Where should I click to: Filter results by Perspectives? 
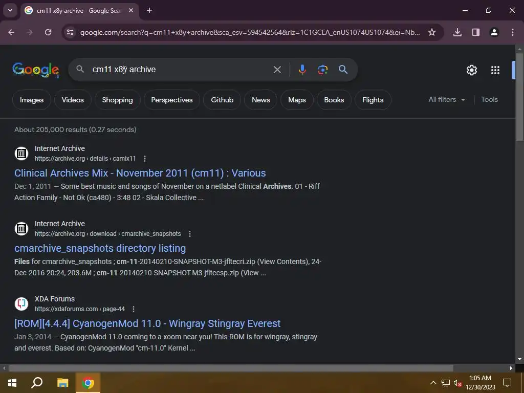[172, 100]
